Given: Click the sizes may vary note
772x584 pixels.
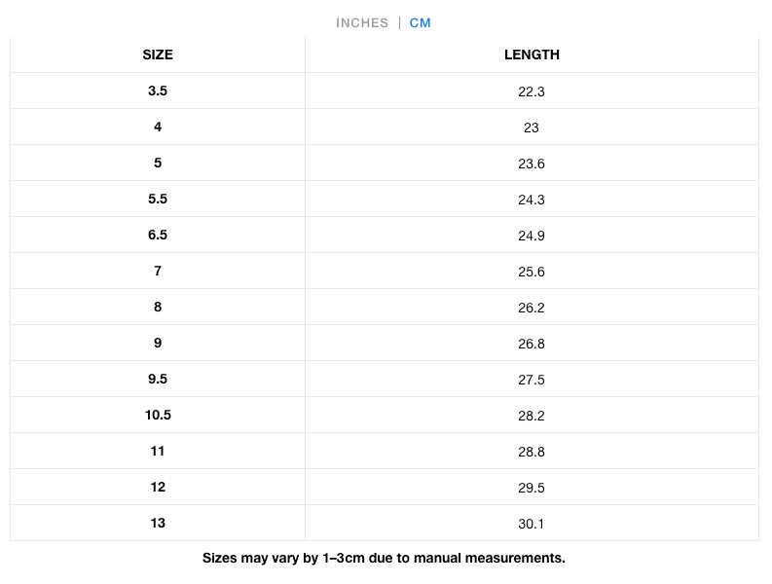Looking at the screenshot, I should [384, 558].
